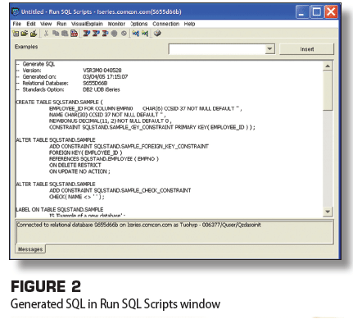
Task: Open the Run menu
Action: coord(61,24)
